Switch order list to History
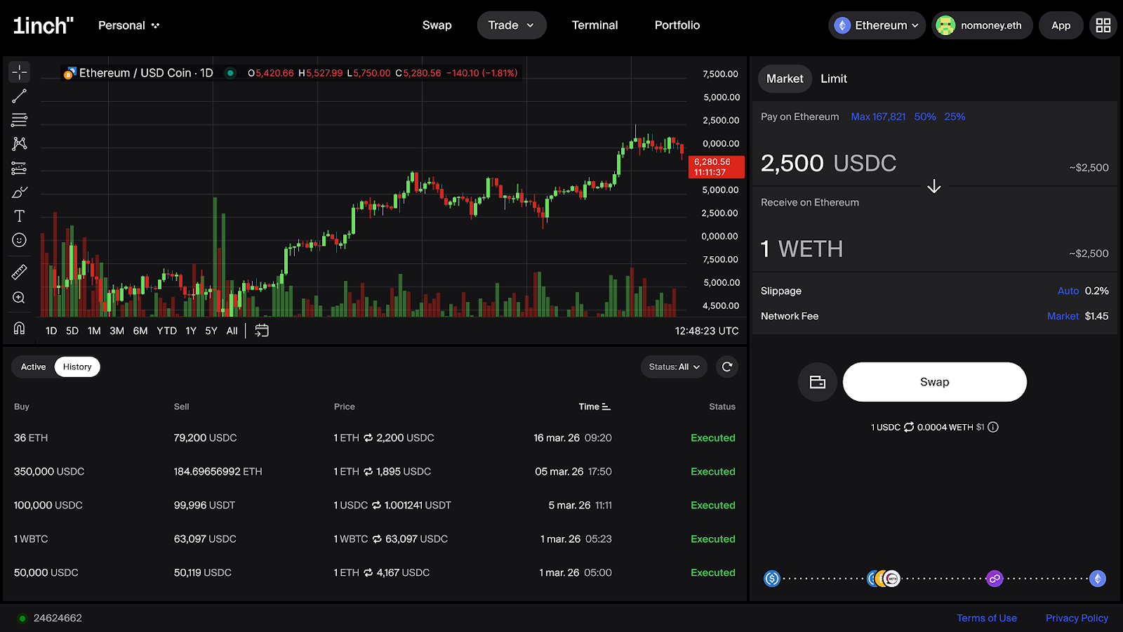 coord(77,367)
